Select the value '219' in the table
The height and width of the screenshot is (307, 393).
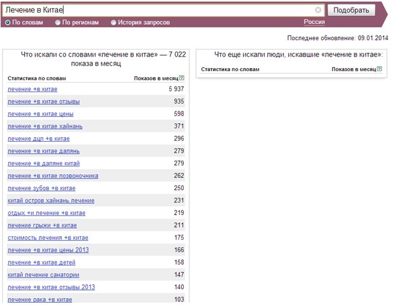point(179,213)
